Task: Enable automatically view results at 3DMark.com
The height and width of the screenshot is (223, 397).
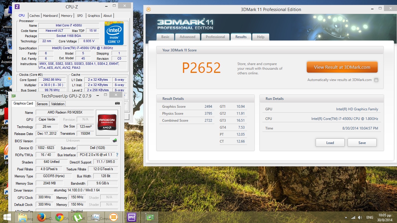Action: tap(376, 80)
